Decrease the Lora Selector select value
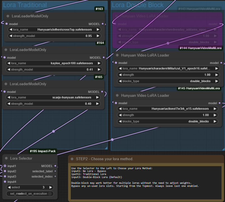The height and width of the screenshot is (202, 225). click(9, 187)
